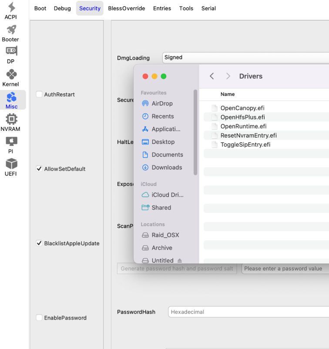329x349 pixels.
Task: Go back in the Drivers file dialog
Action: pos(212,76)
